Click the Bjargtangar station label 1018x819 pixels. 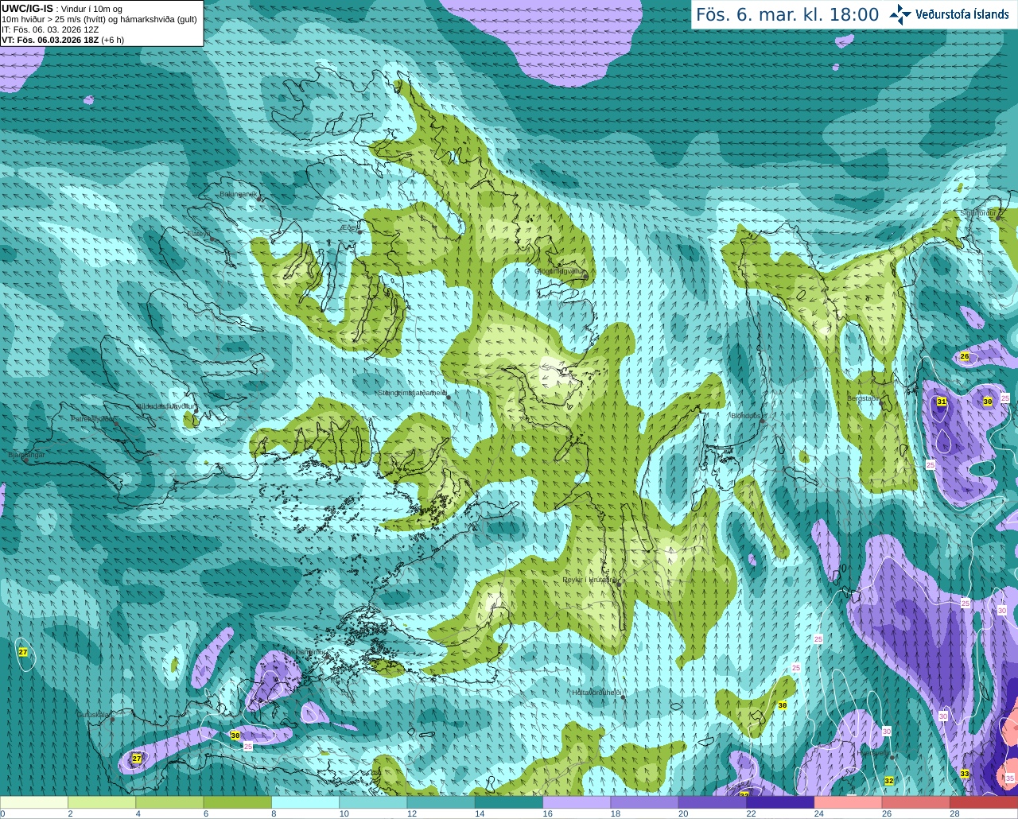point(26,454)
